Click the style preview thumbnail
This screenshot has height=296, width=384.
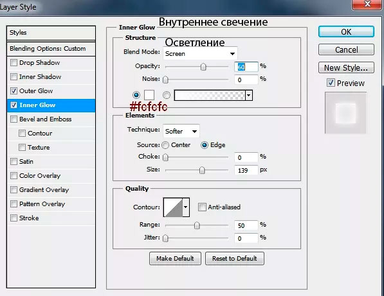pyautogui.click(x=345, y=113)
